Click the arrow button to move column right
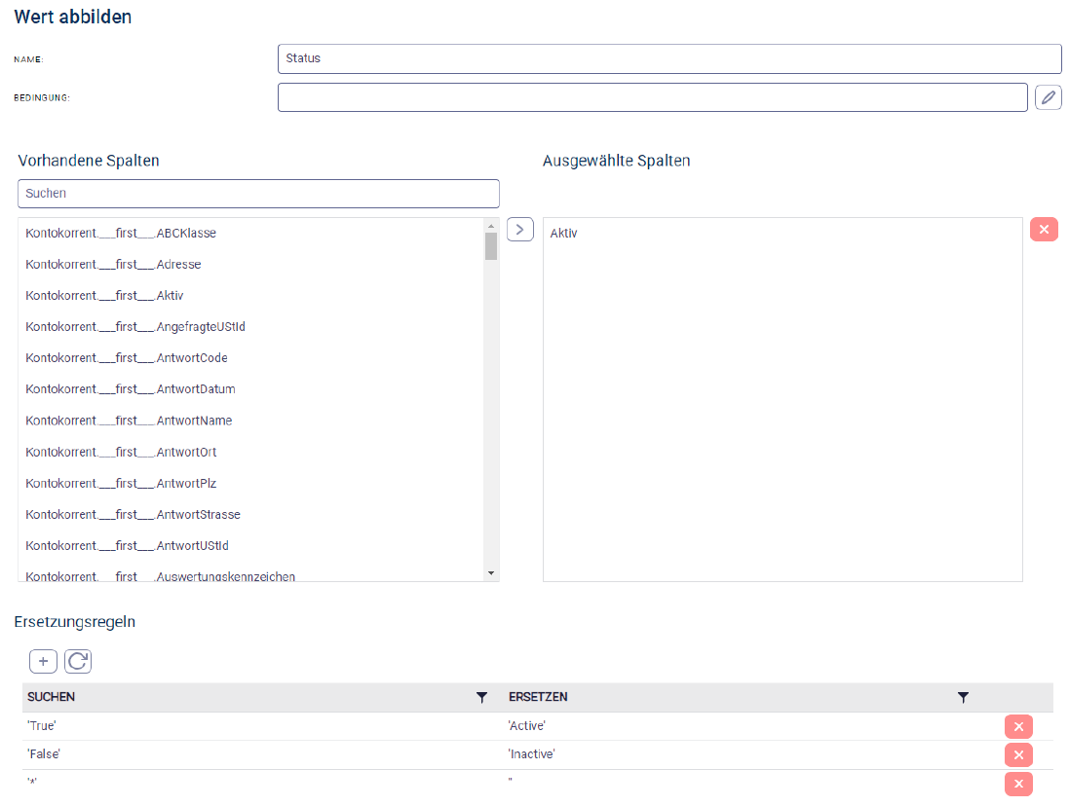1069x806 pixels. pyautogui.click(x=520, y=230)
